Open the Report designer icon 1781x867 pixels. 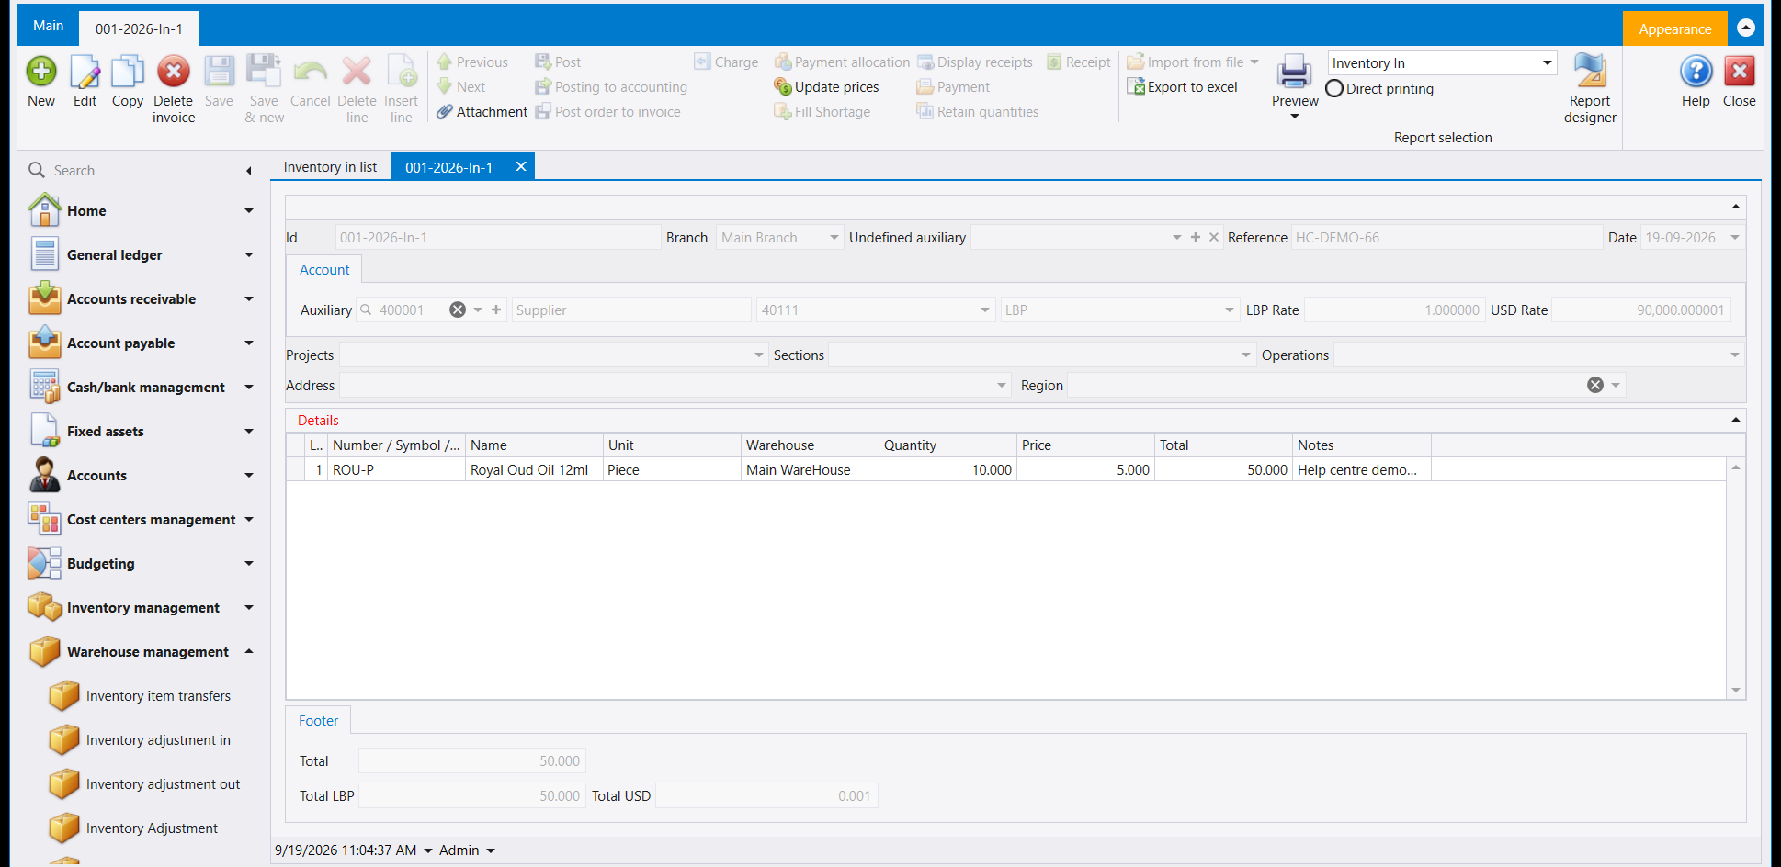[x=1590, y=72]
